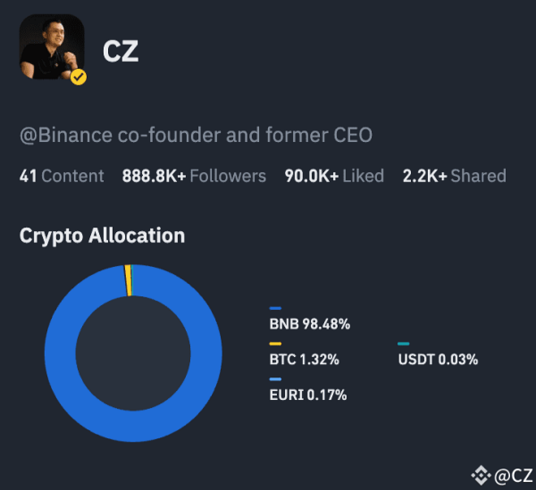The width and height of the screenshot is (536, 490).
Task: Click the yellow verified checkmark badge
Action: coord(79,77)
